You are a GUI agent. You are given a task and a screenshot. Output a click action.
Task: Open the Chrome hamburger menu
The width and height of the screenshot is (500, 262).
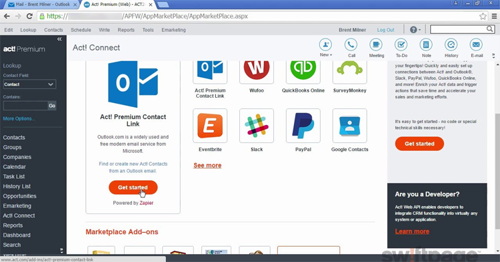(494, 16)
